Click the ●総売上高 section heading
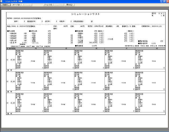Viewport: 169px width, 132px height. coord(33,31)
